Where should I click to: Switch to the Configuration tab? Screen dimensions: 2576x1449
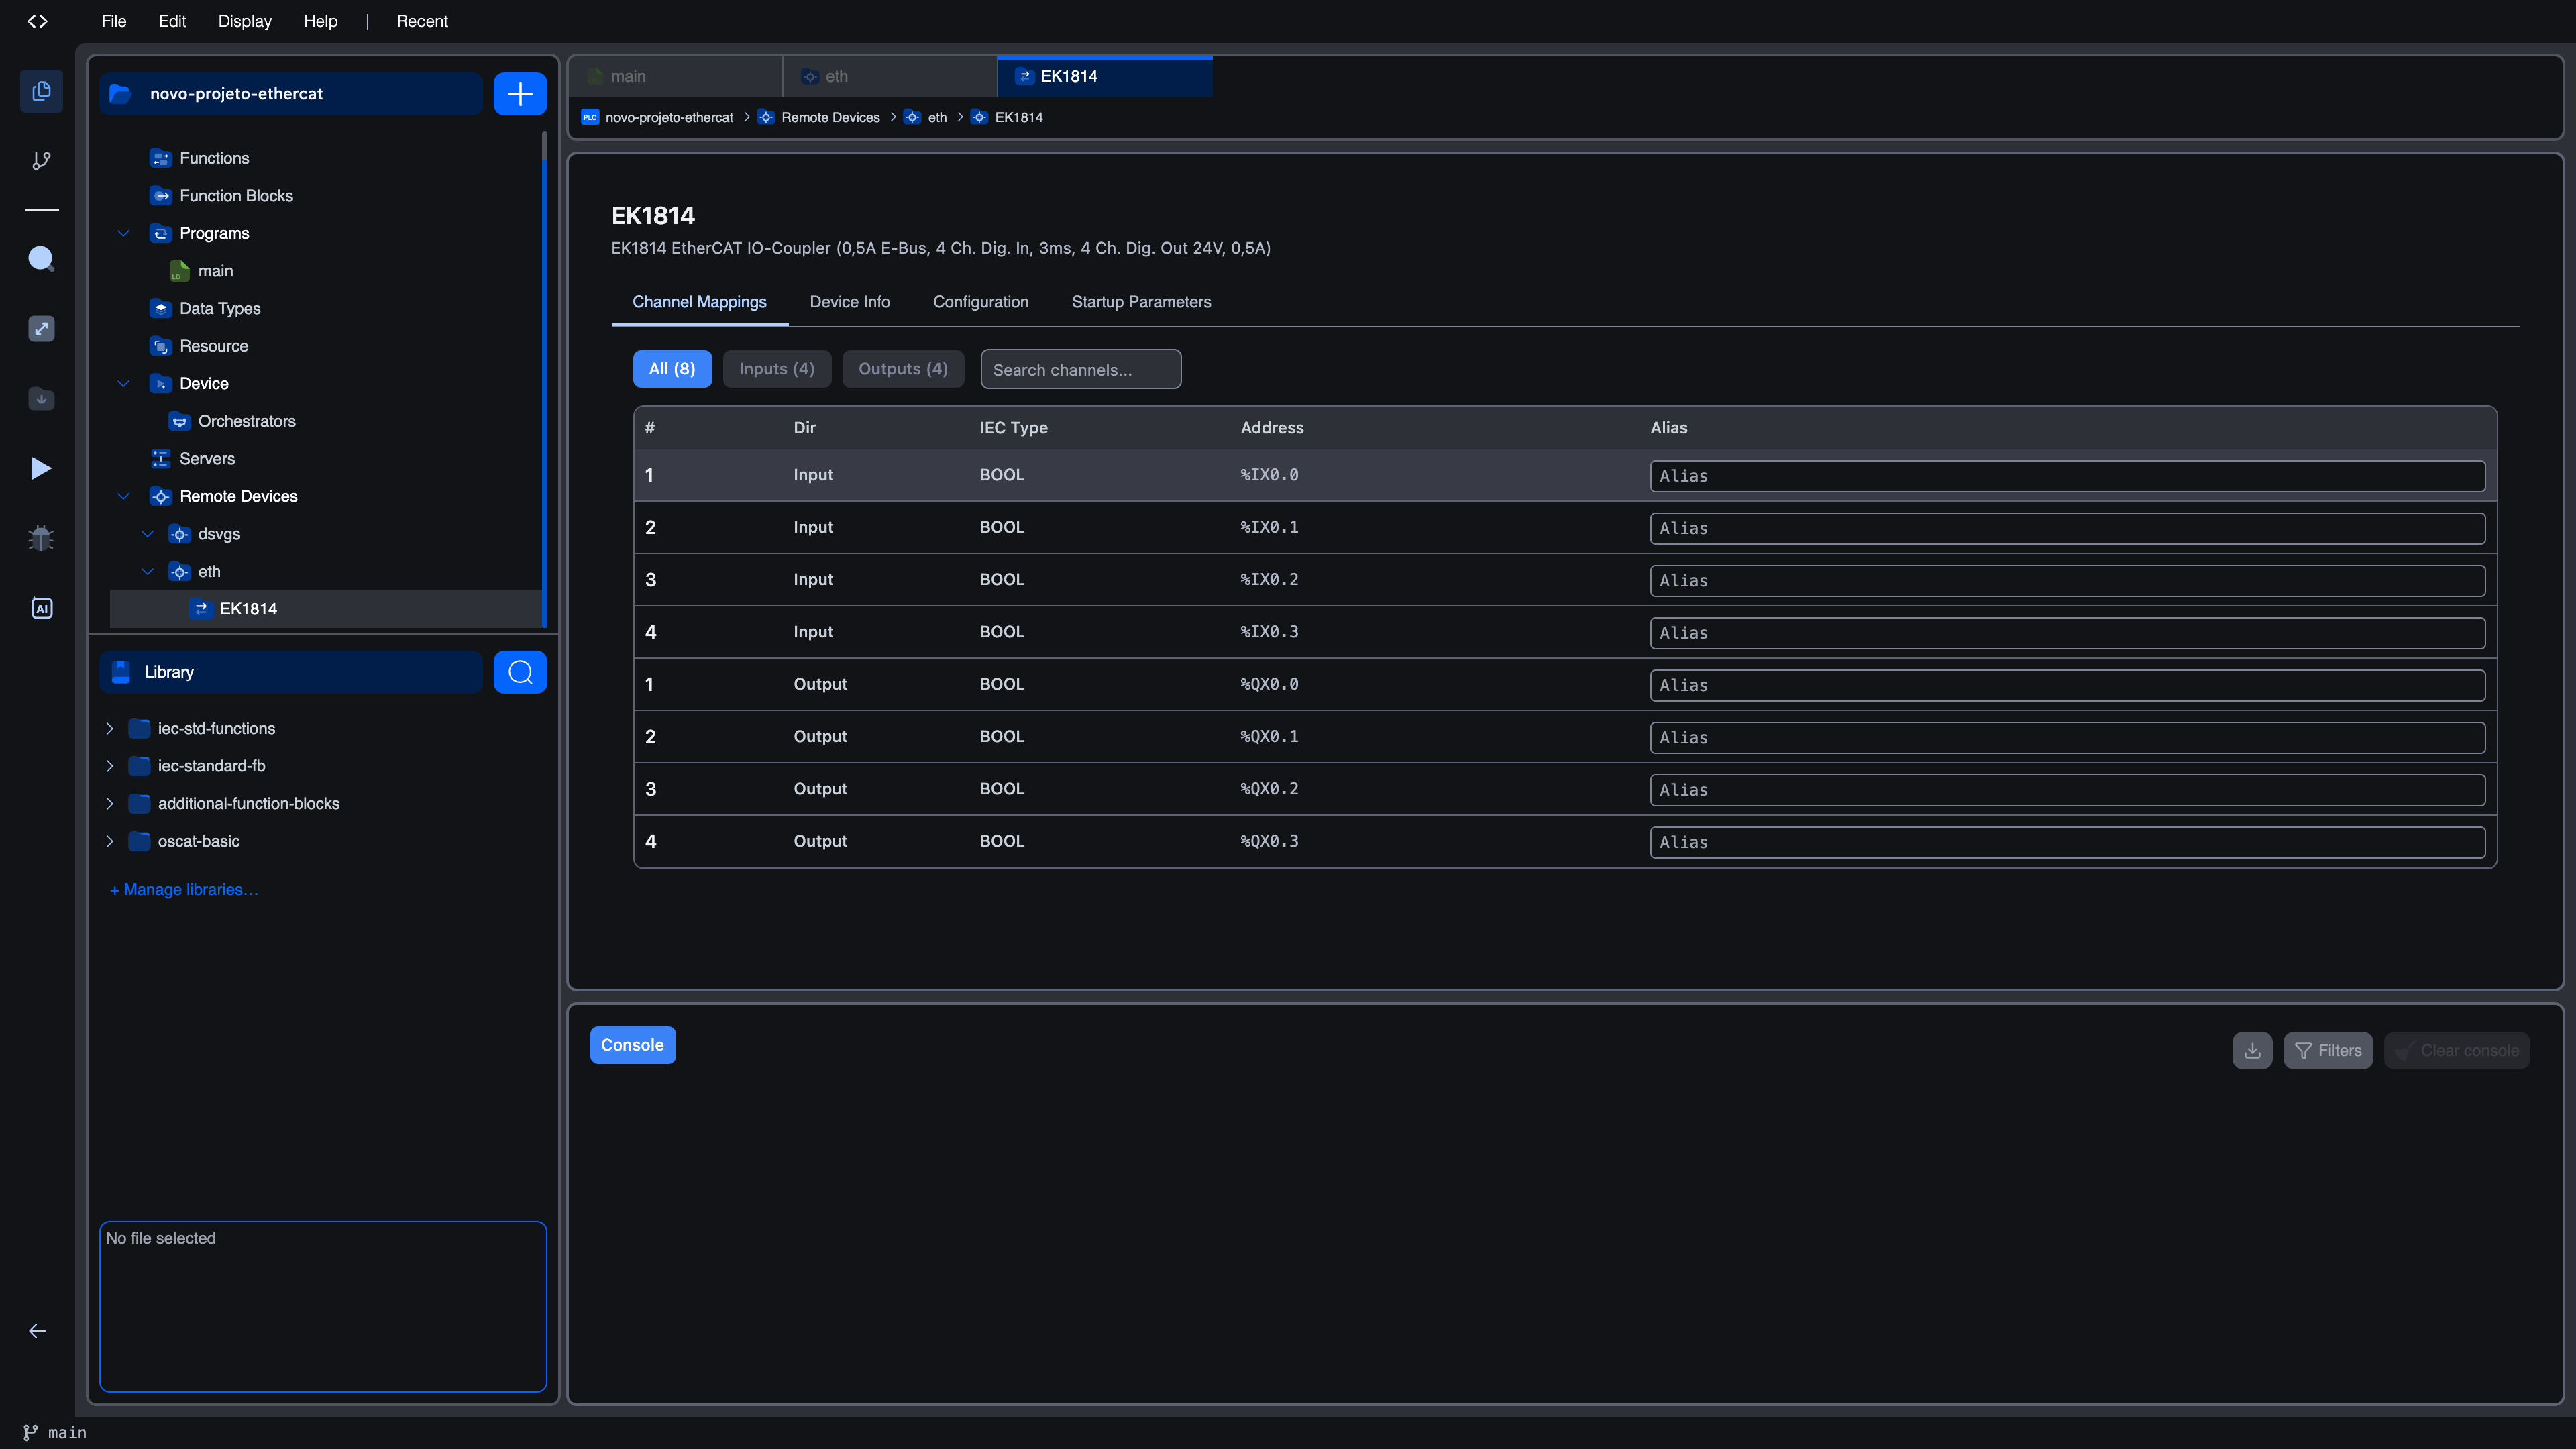click(x=980, y=302)
